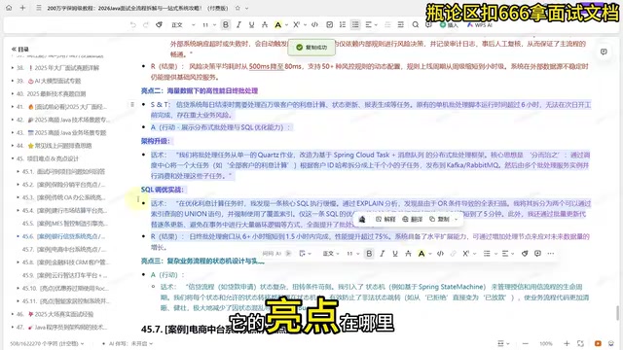Decrease indent in top toolbar

387,24
